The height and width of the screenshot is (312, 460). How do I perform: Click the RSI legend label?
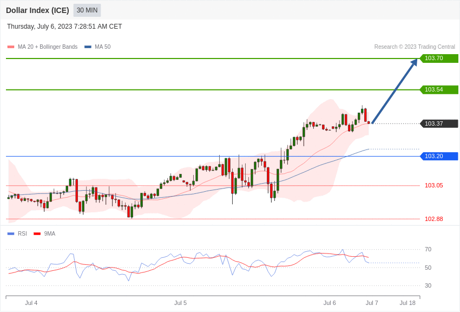point(22,233)
